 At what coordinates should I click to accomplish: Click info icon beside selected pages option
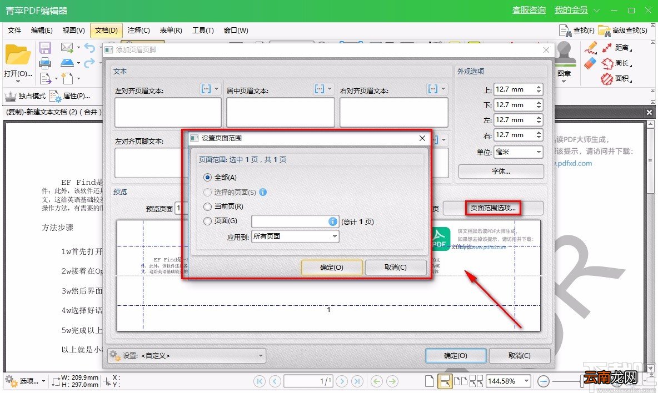pos(263,192)
